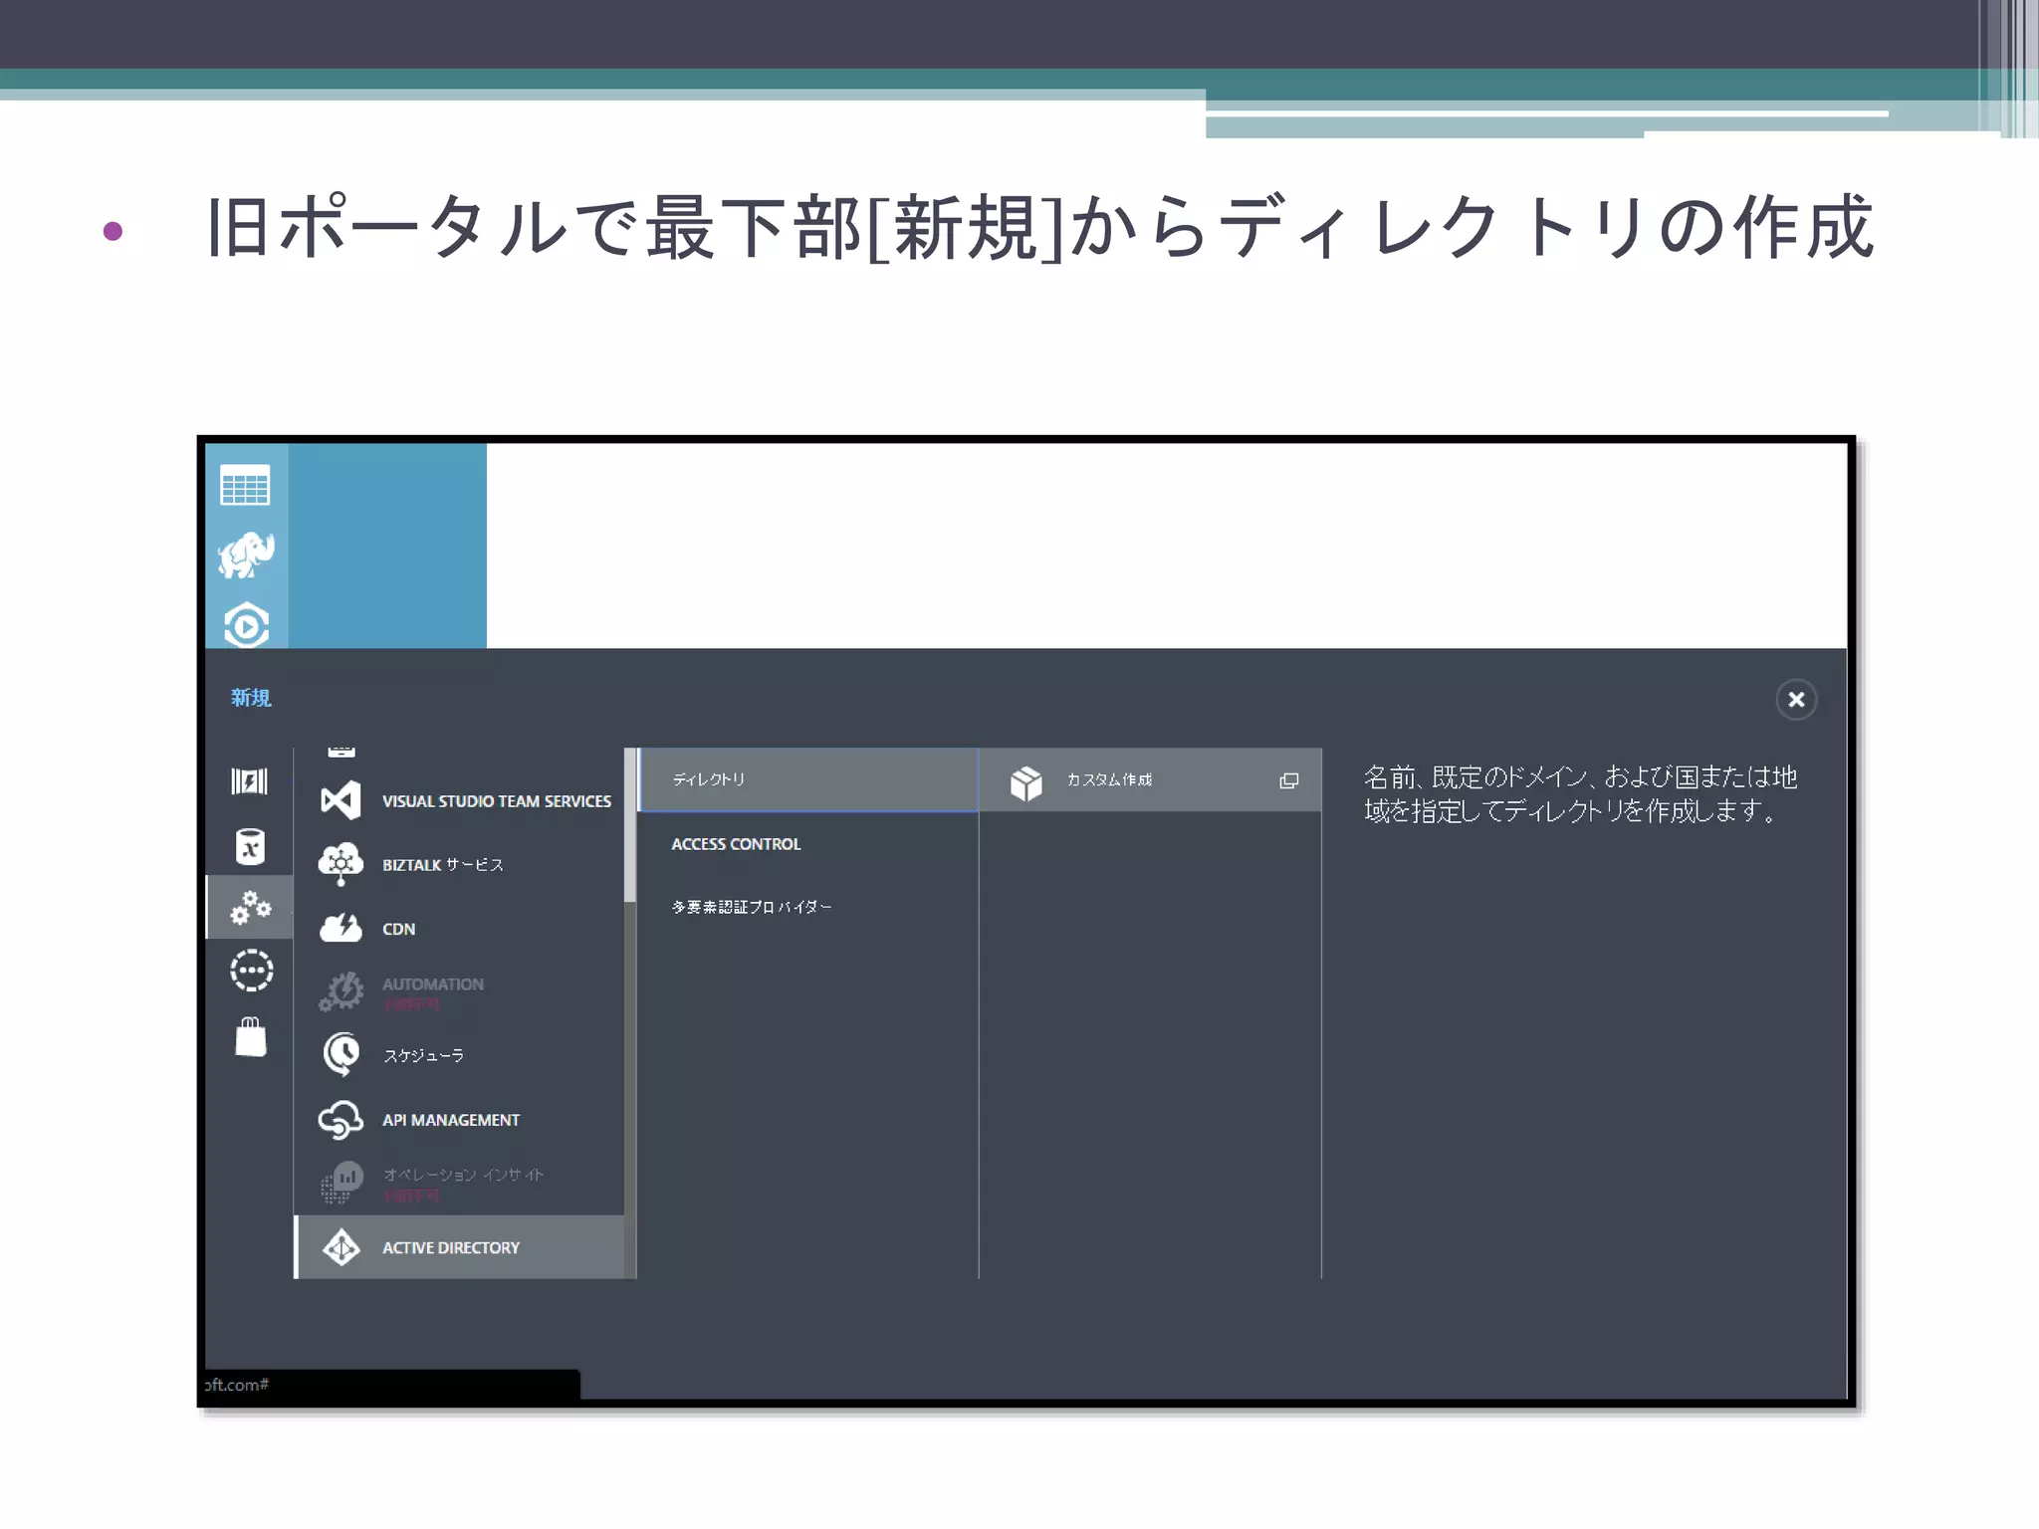This screenshot has width=2039, height=1529.
Task: Click the Scheduler clock icon
Action: pos(341,1054)
